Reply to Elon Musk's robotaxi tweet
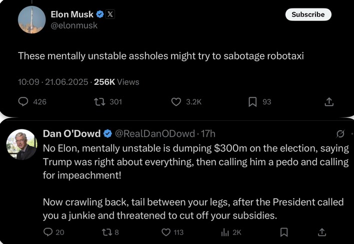The height and width of the screenshot is (244, 354). (23, 102)
